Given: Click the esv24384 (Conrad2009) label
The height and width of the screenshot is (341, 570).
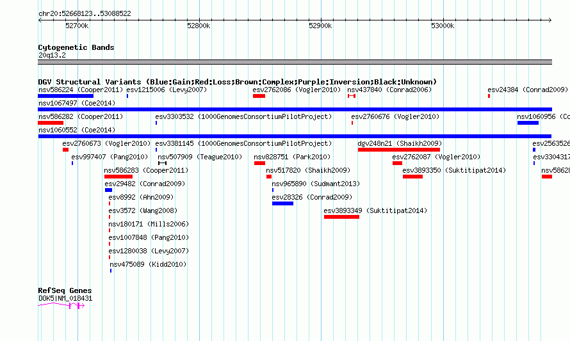Looking at the screenshot, I should click(528, 90).
